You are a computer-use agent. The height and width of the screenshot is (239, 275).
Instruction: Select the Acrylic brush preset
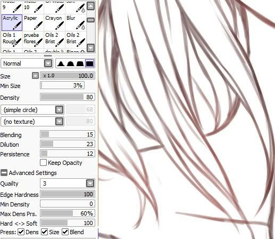point(12,22)
